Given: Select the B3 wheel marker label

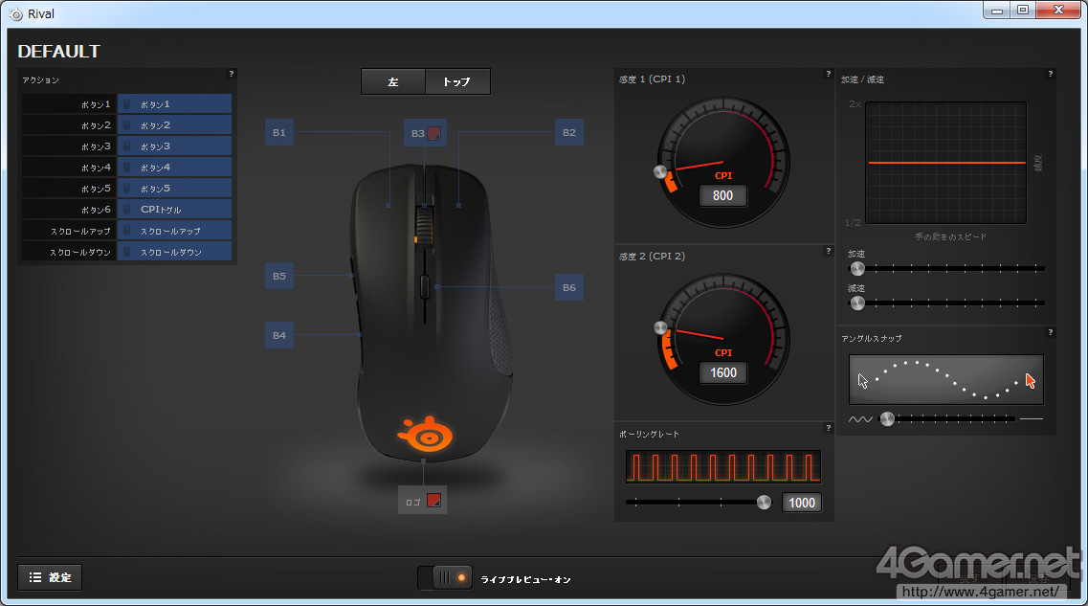Looking at the screenshot, I should (x=417, y=133).
